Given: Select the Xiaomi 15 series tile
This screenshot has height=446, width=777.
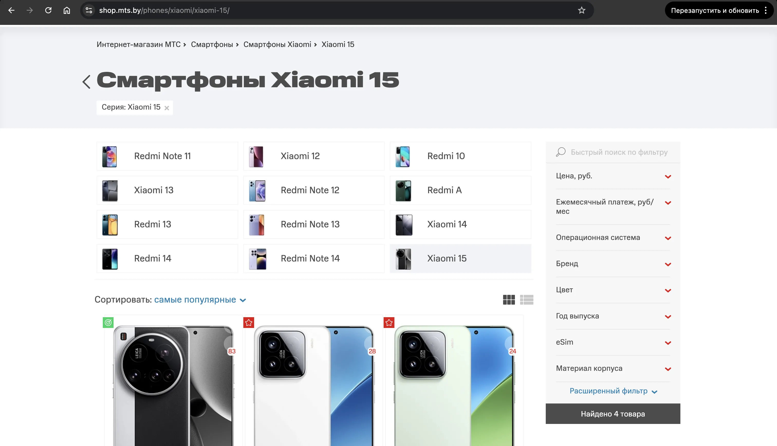Looking at the screenshot, I should click(x=460, y=258).
